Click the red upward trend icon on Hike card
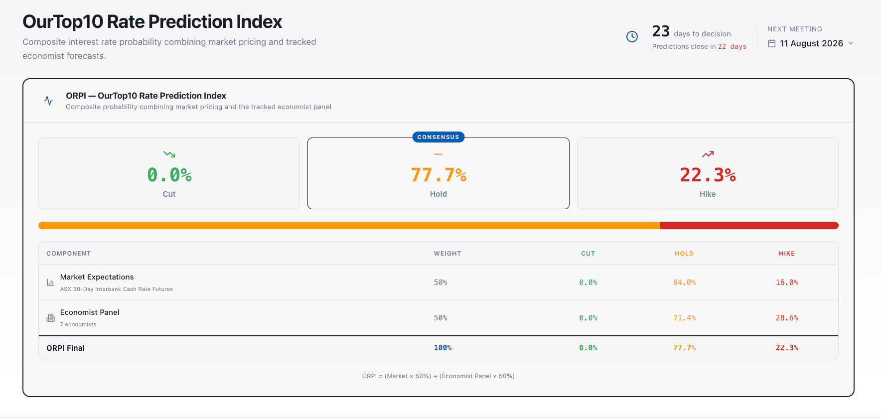The height and width of the screenshot is (419, 881). coord(708,154)
